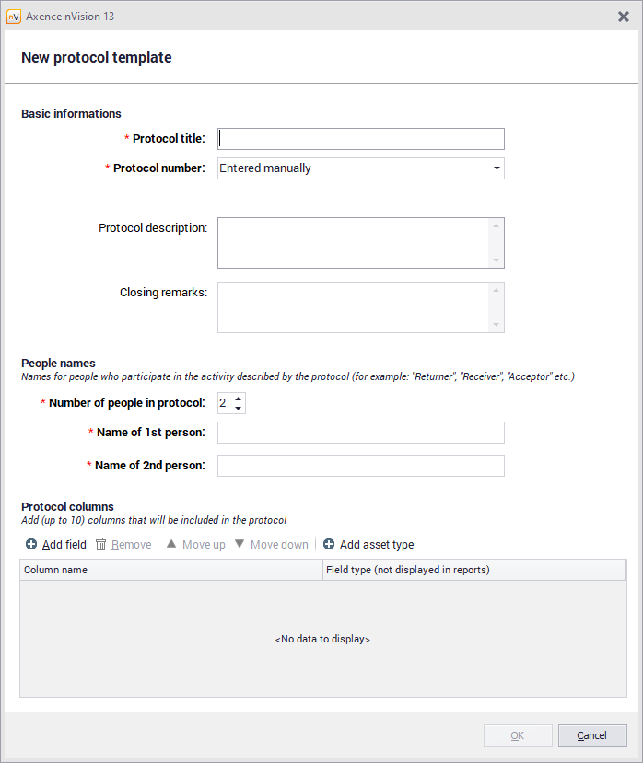Click the Add asset type plus icon

tap(329, 545)
